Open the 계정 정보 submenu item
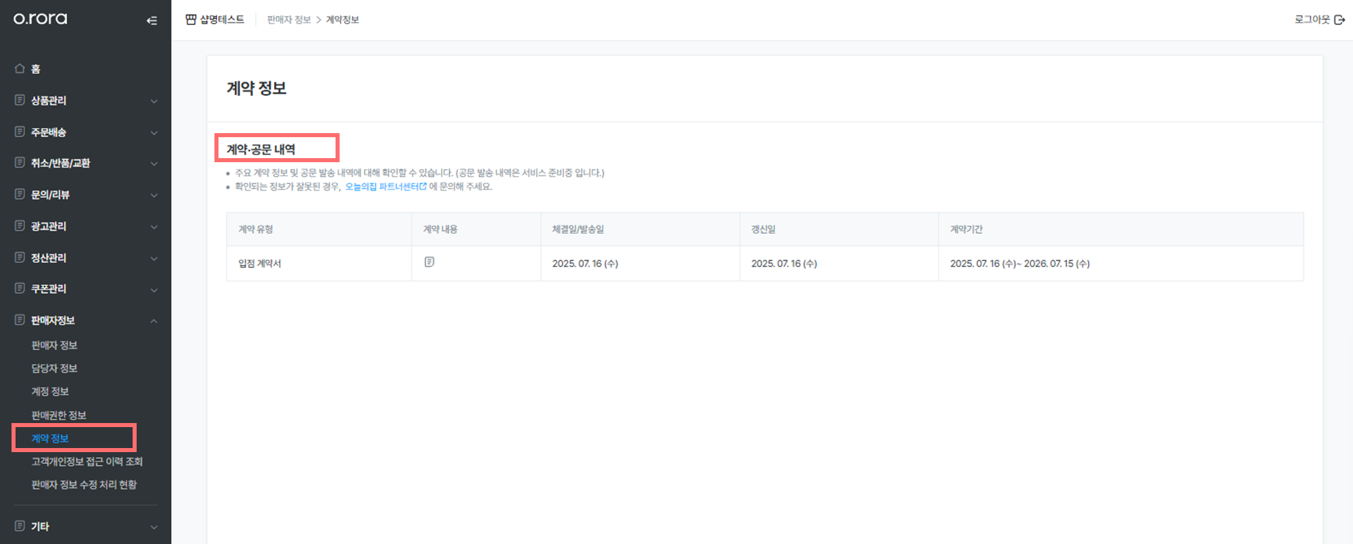1353x544 pixels. click(50, 391)
